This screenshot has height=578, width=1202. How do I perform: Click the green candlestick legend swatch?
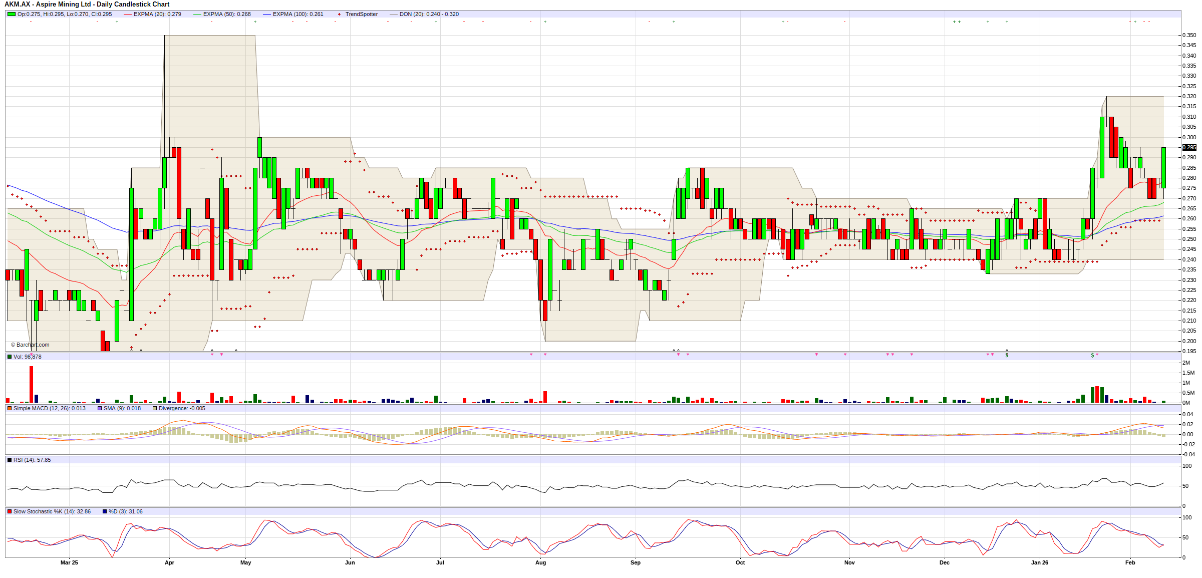[x=11, y=14]
